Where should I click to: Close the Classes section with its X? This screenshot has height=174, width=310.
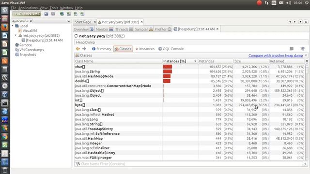pos(306,56)
